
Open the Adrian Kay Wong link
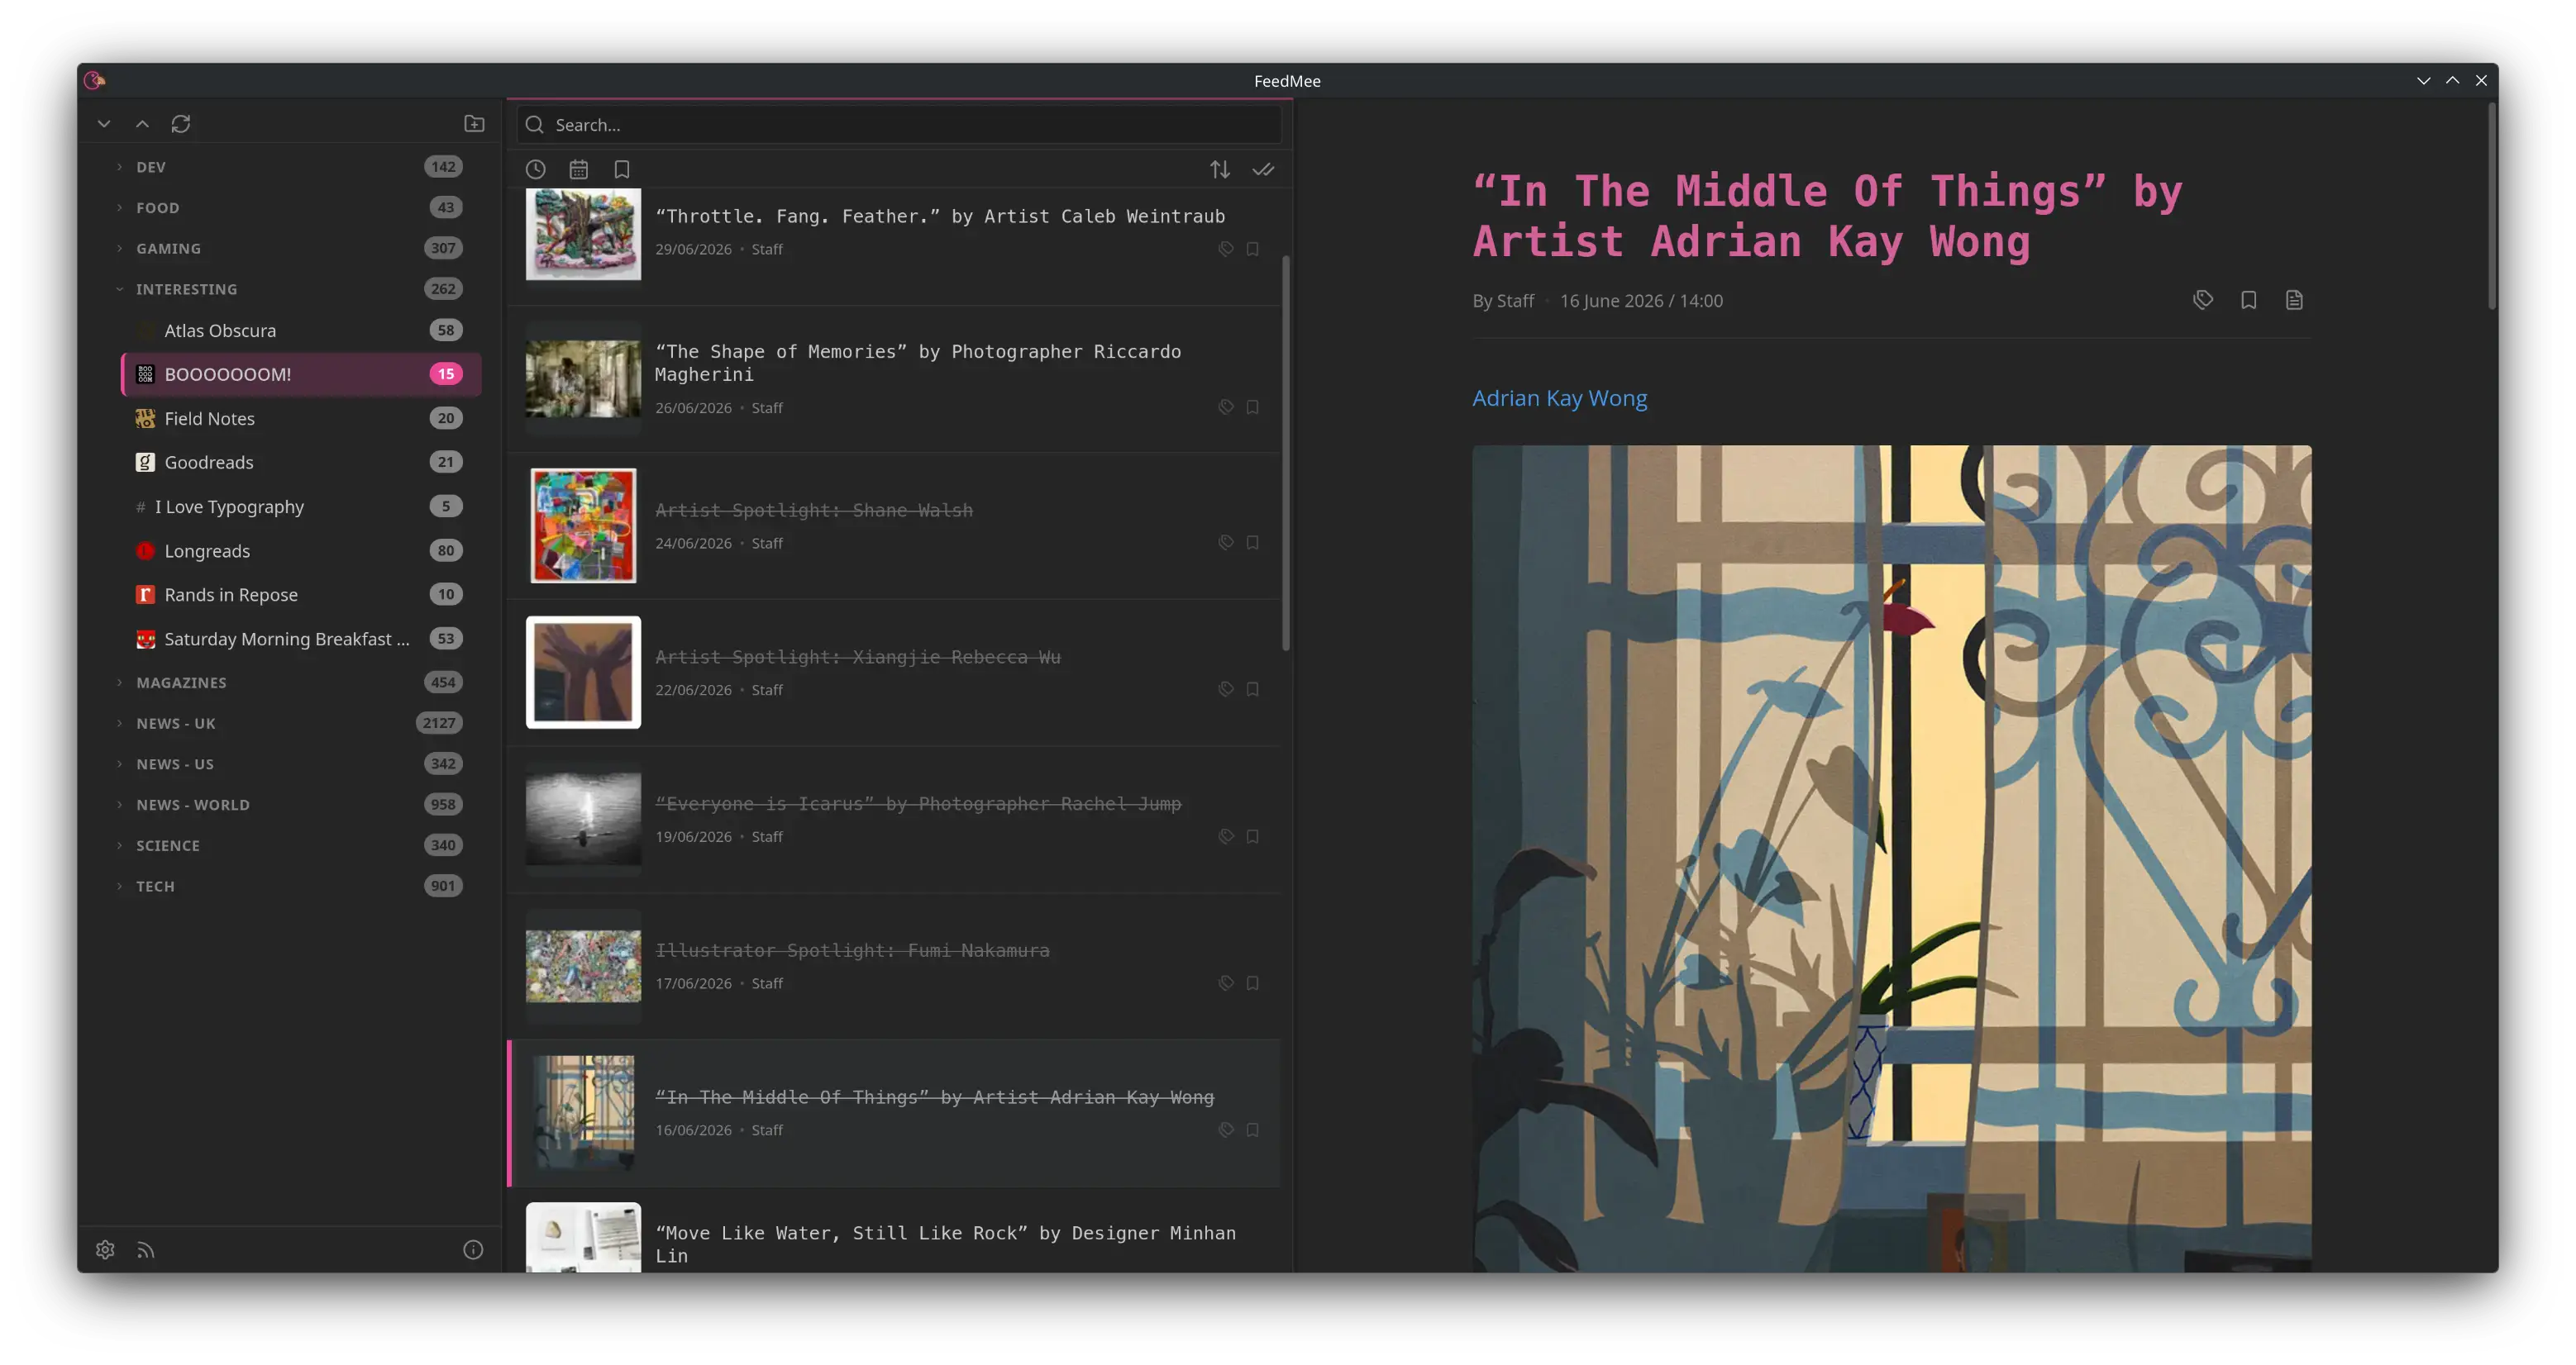[1559, 397]
